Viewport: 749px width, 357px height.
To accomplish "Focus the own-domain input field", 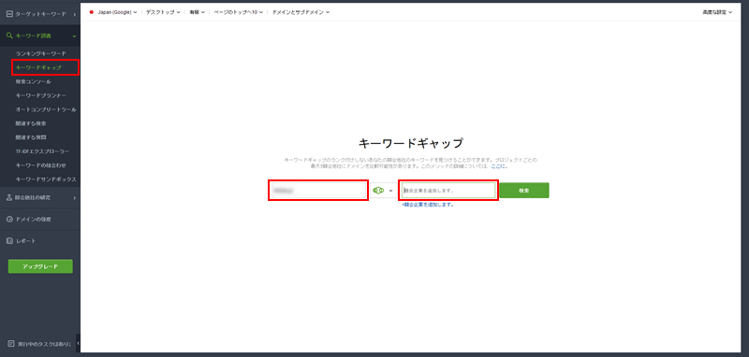I will point(318,190).
